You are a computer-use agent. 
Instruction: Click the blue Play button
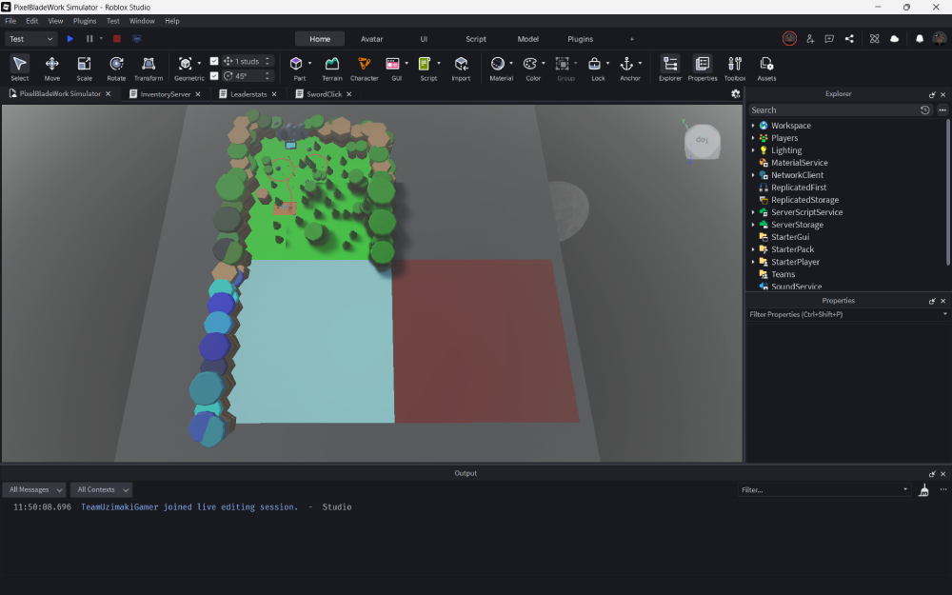(69, 39)
